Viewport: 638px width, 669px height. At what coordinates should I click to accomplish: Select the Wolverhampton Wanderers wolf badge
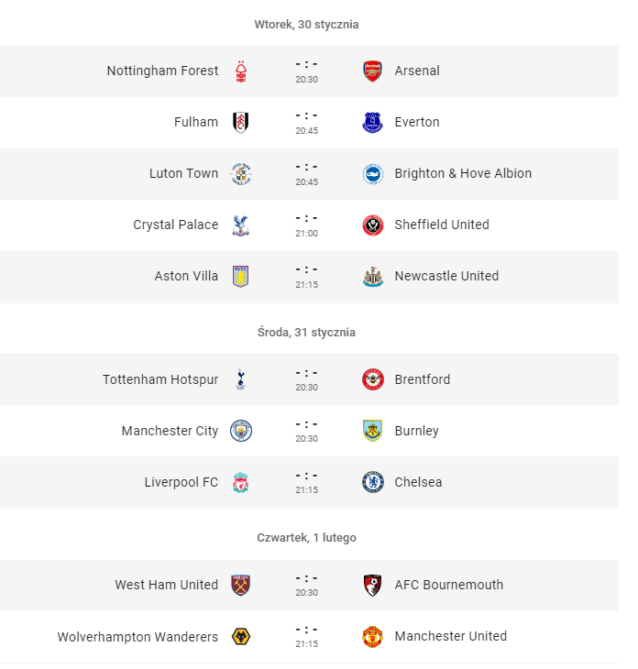[x=241, y=637]
